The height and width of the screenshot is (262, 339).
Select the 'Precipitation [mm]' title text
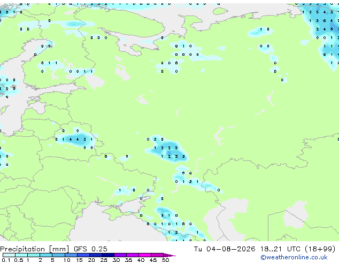click(35, 249)
